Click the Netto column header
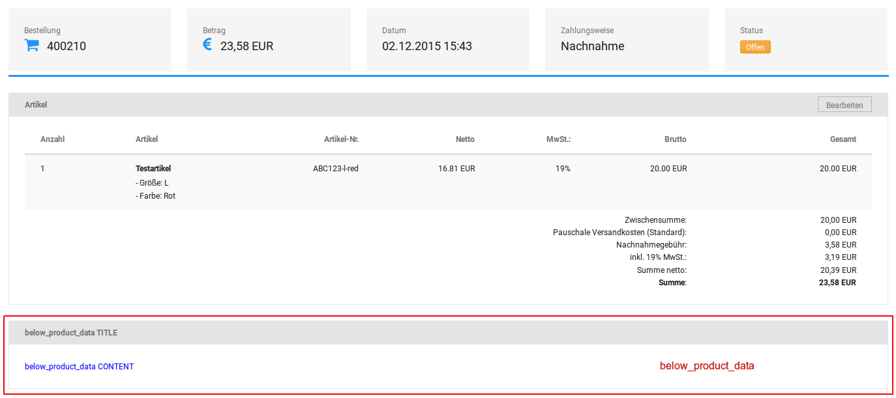 click(x=465, y=139)
